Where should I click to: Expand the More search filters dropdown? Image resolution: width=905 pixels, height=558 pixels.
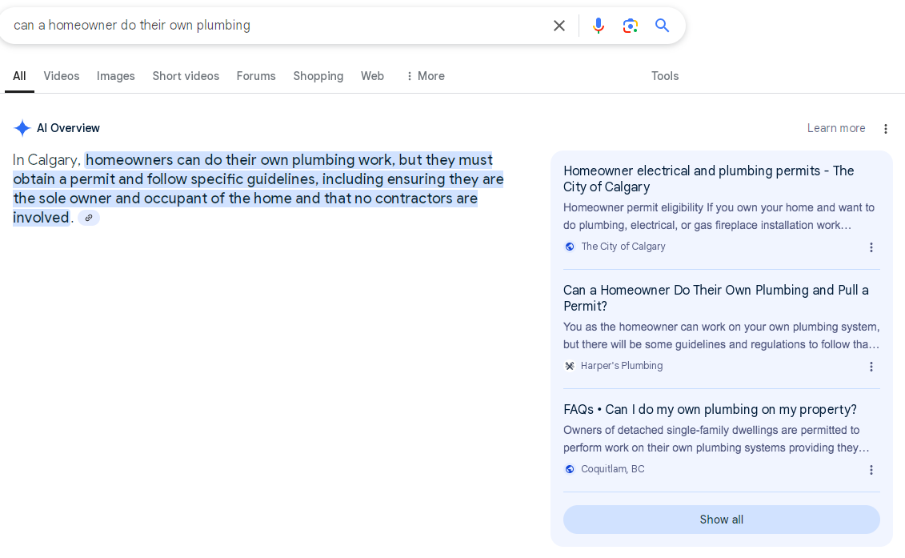click(x=425, y=76)
